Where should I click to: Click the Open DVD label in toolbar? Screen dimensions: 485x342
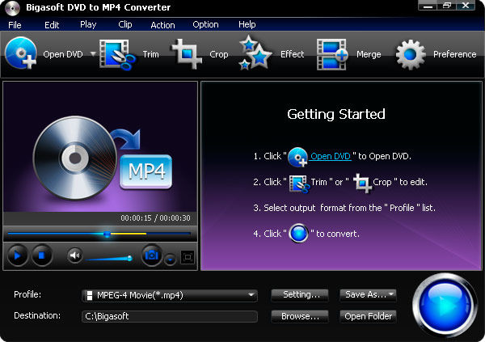pos(63,54)
